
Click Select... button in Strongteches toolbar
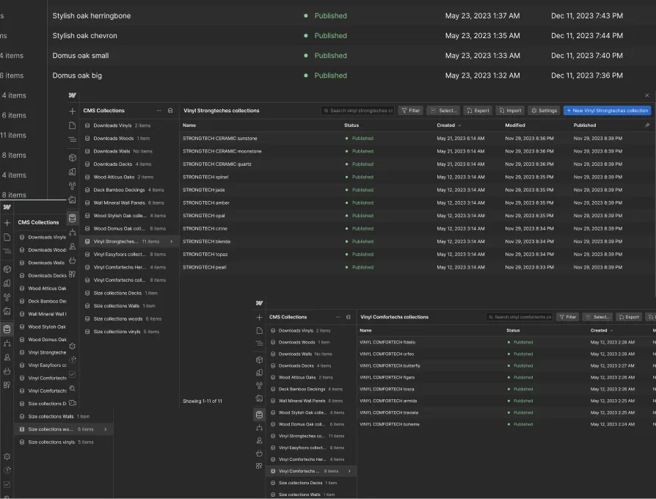443,110
